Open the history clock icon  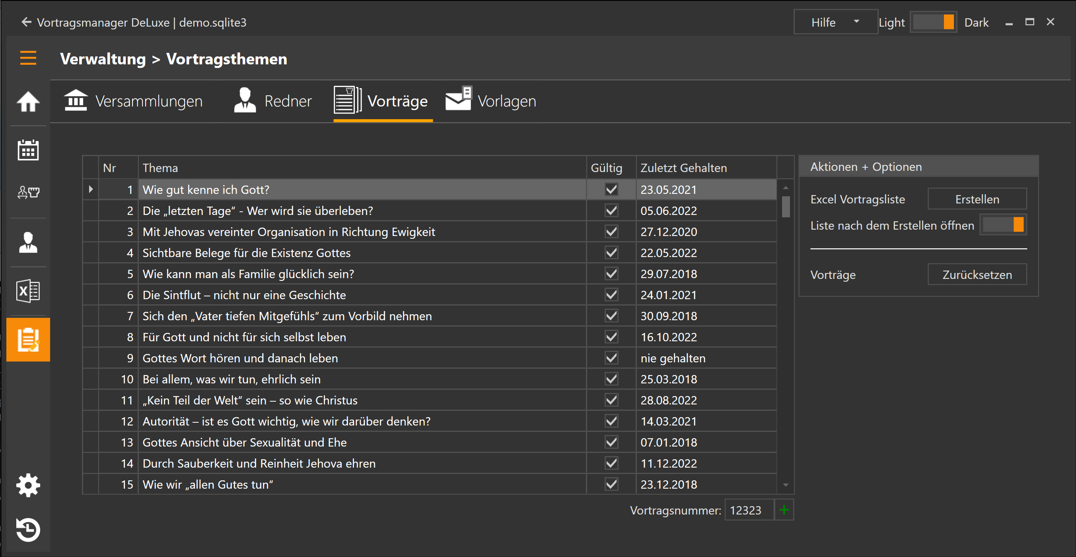pos(28,530)
